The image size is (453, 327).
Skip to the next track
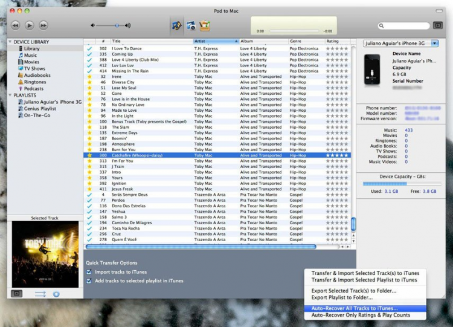pos(43,25)
